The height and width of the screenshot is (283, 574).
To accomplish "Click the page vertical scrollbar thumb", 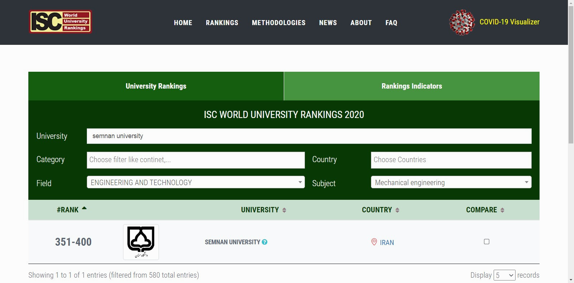I will click(x=571, y=75).
